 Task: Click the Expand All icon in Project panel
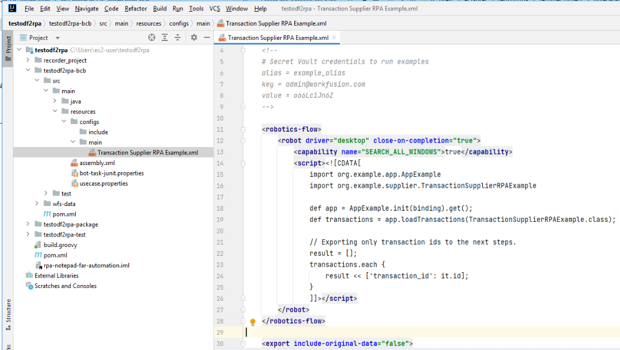pyautogui.click(x=165, y=37)
